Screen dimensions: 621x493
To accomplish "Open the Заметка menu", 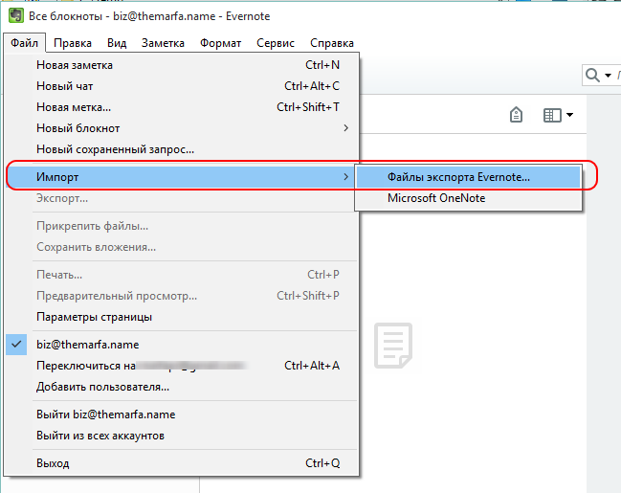I will 163,43.
